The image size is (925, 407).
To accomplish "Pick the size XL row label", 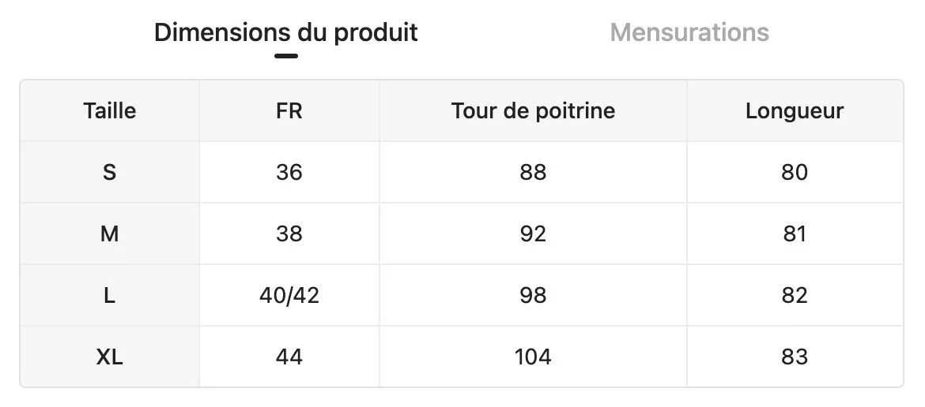I will point(110,357).
